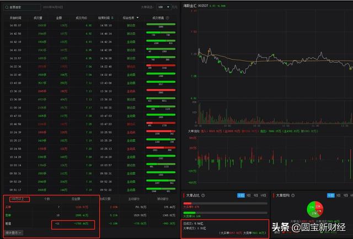Select the row starting at 09:52:29

[90, 182]
